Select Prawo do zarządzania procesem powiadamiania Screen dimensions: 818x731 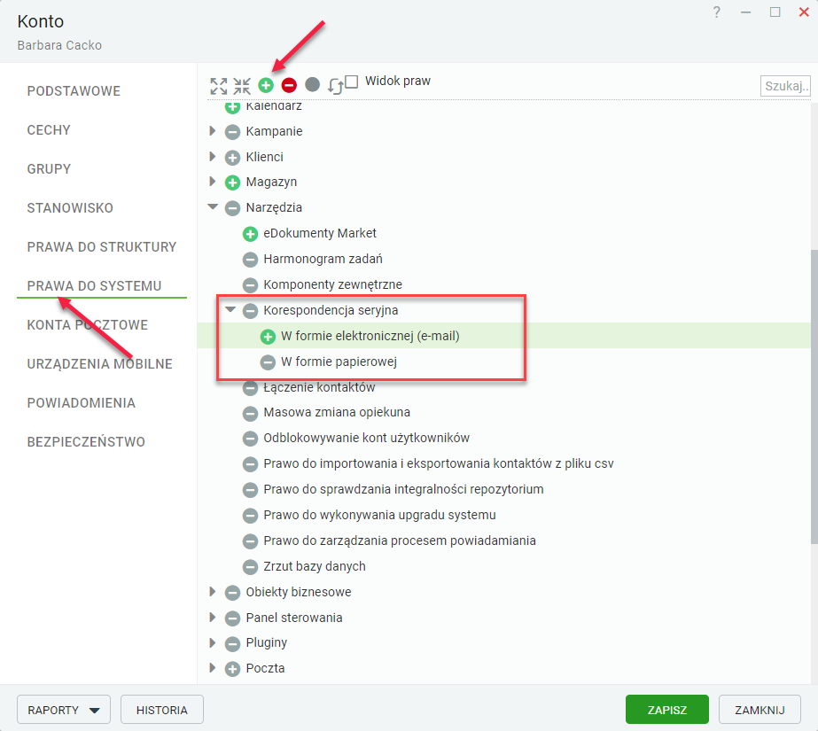[400, 540]
